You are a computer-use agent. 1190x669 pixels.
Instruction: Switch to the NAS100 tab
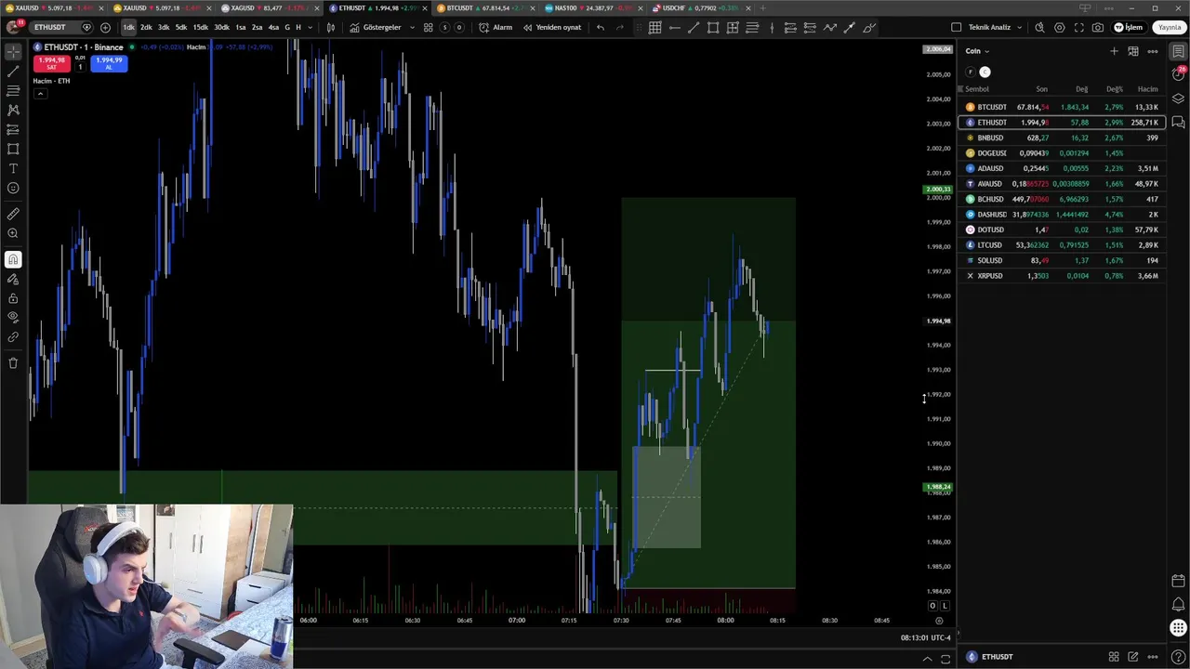[594, 8]
